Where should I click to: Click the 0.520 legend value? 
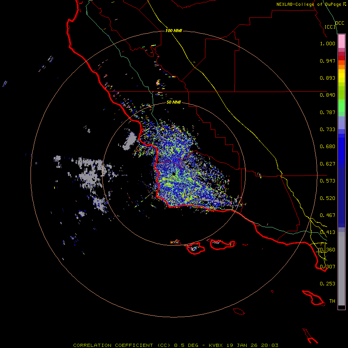(328, 198)
